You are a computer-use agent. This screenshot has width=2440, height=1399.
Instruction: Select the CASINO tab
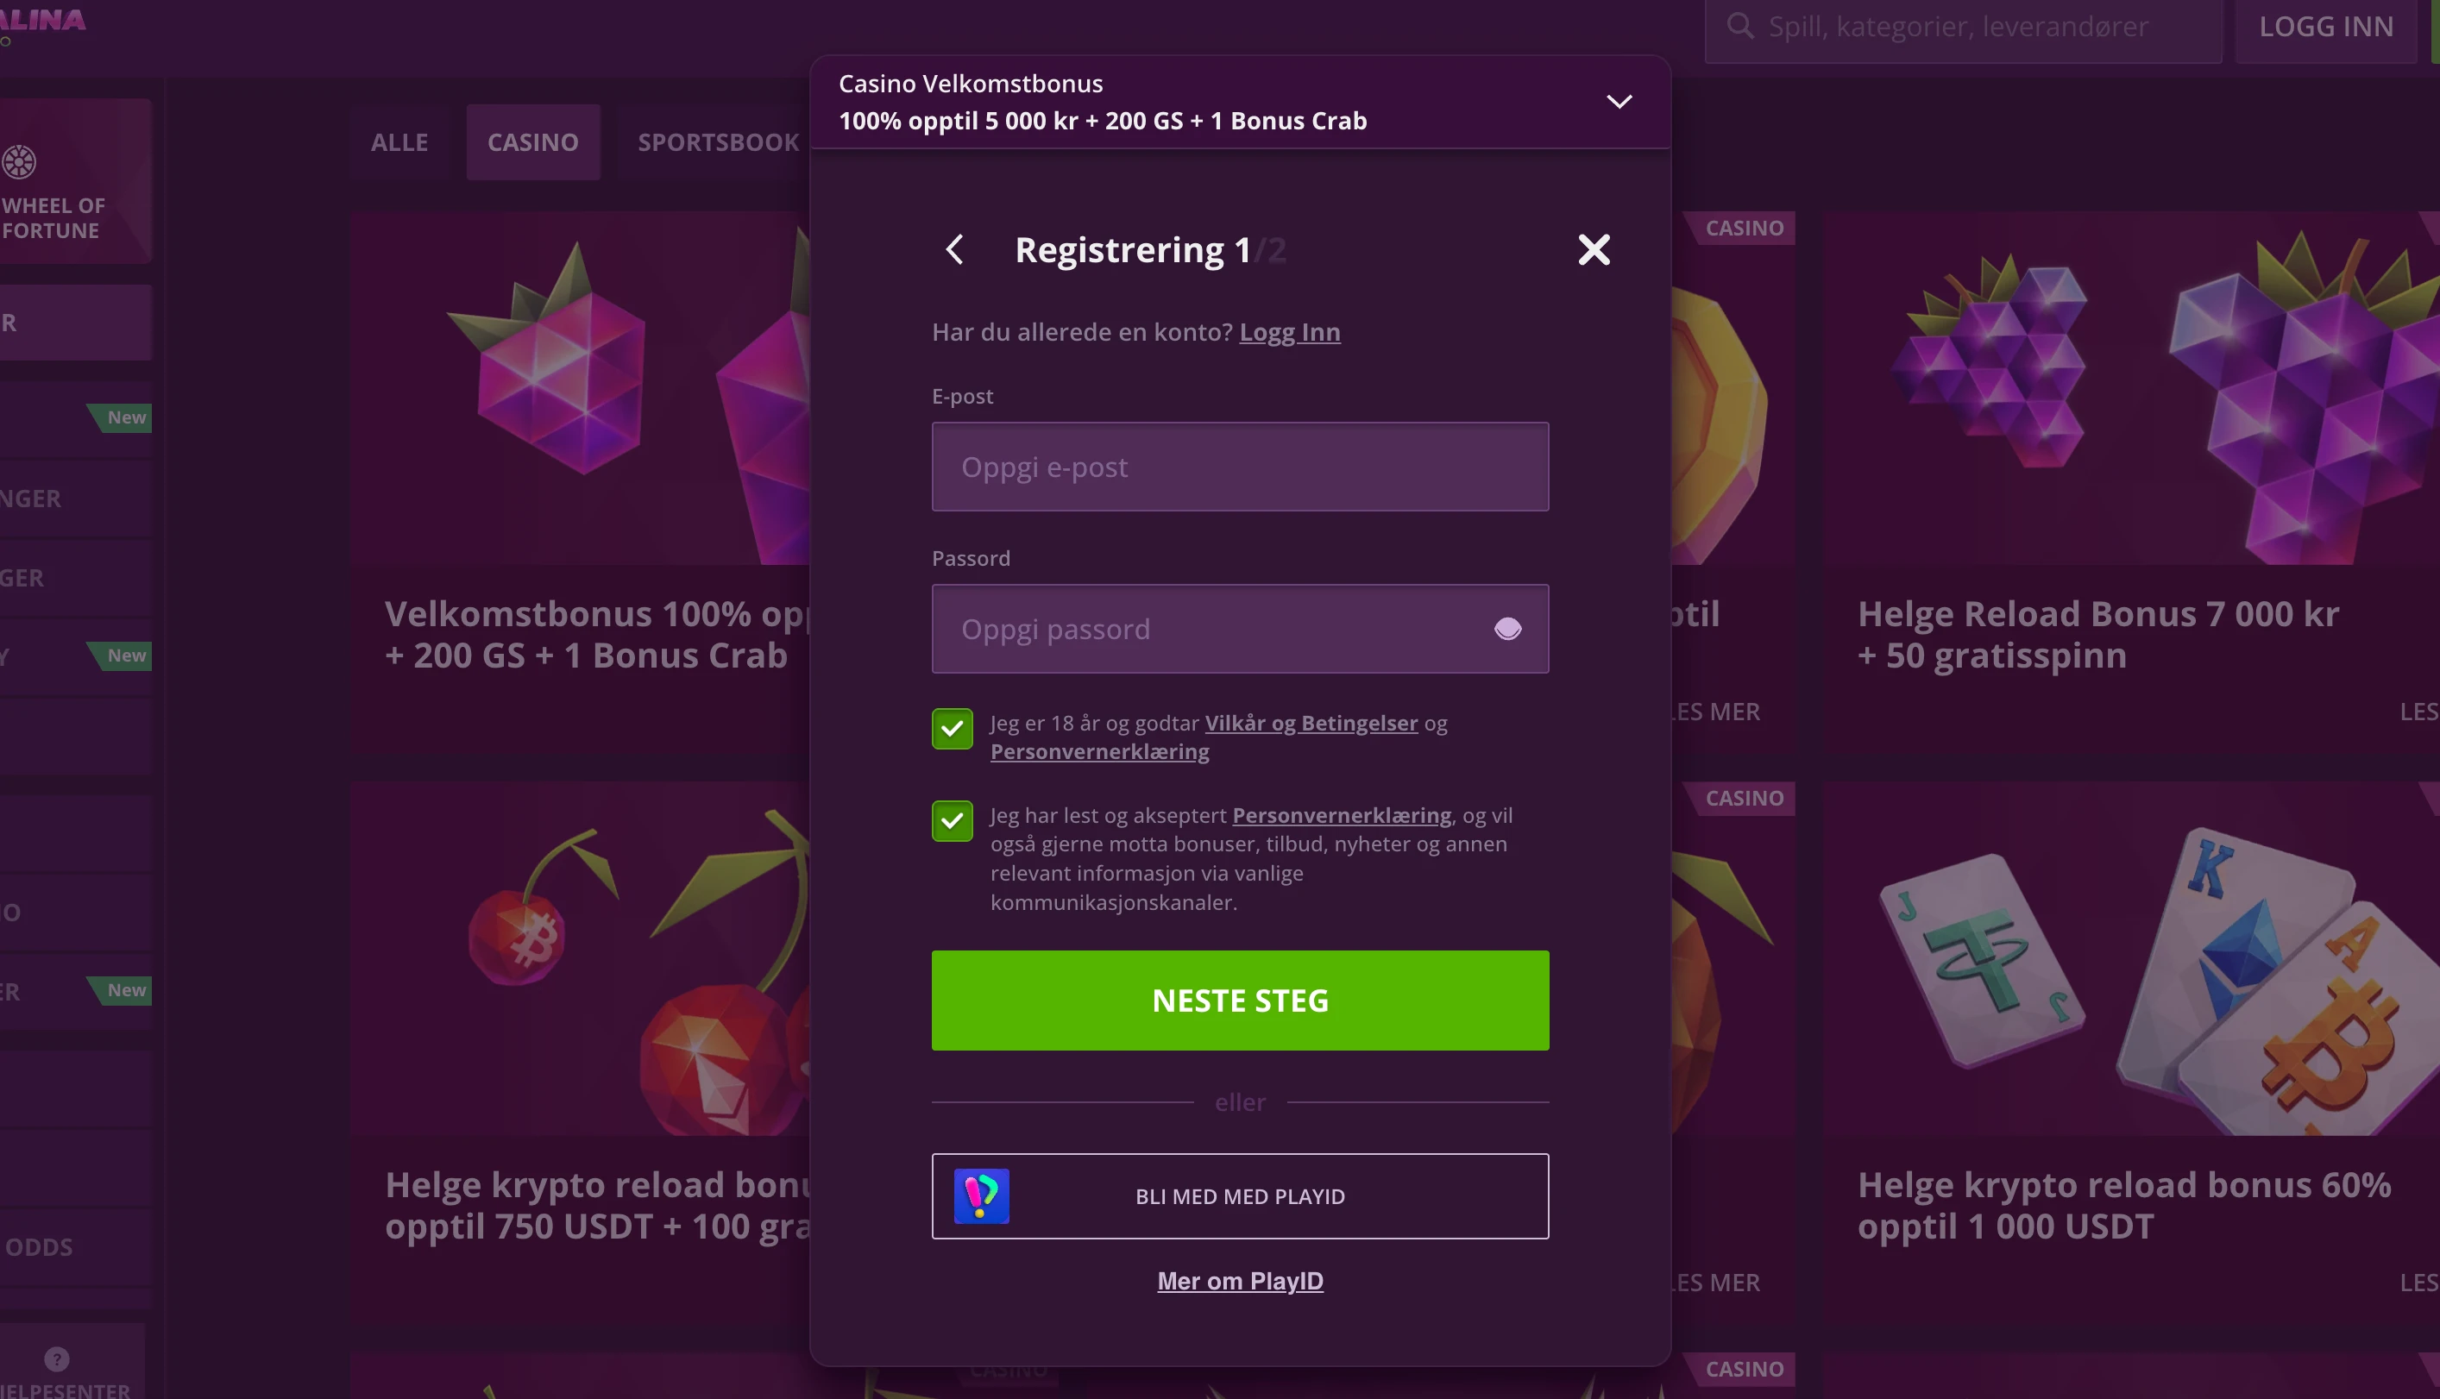coord(532,142)
